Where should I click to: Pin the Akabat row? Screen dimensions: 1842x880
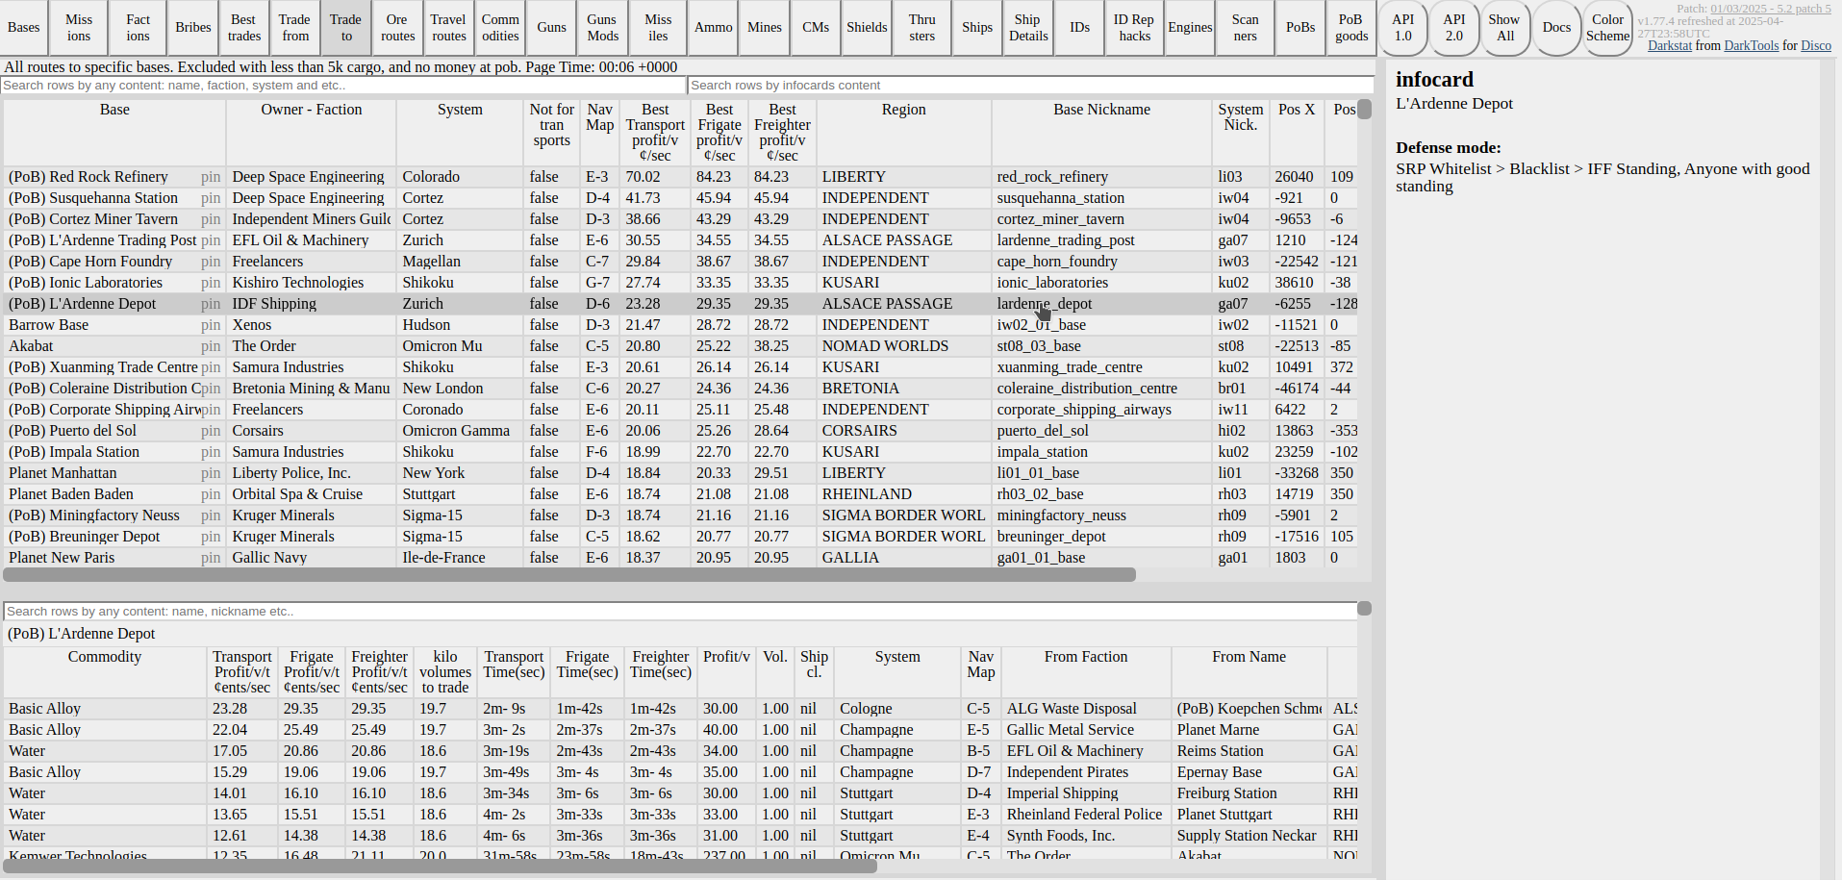coord(211,346)
